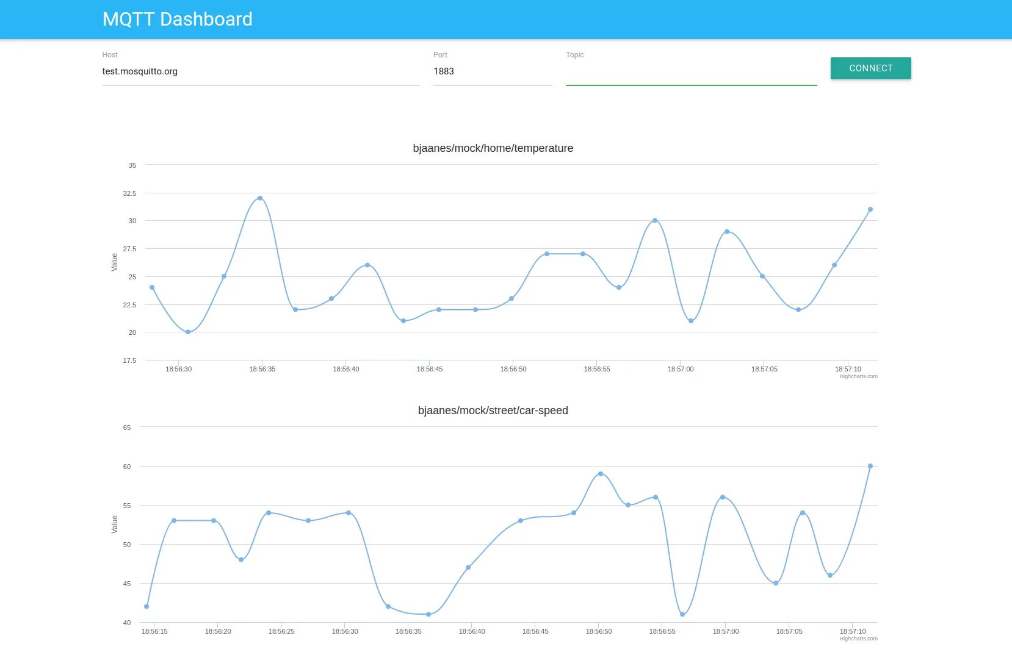
Task: Click the 18:57:00 label on temperature x-axis
Action: coord(681,369)
